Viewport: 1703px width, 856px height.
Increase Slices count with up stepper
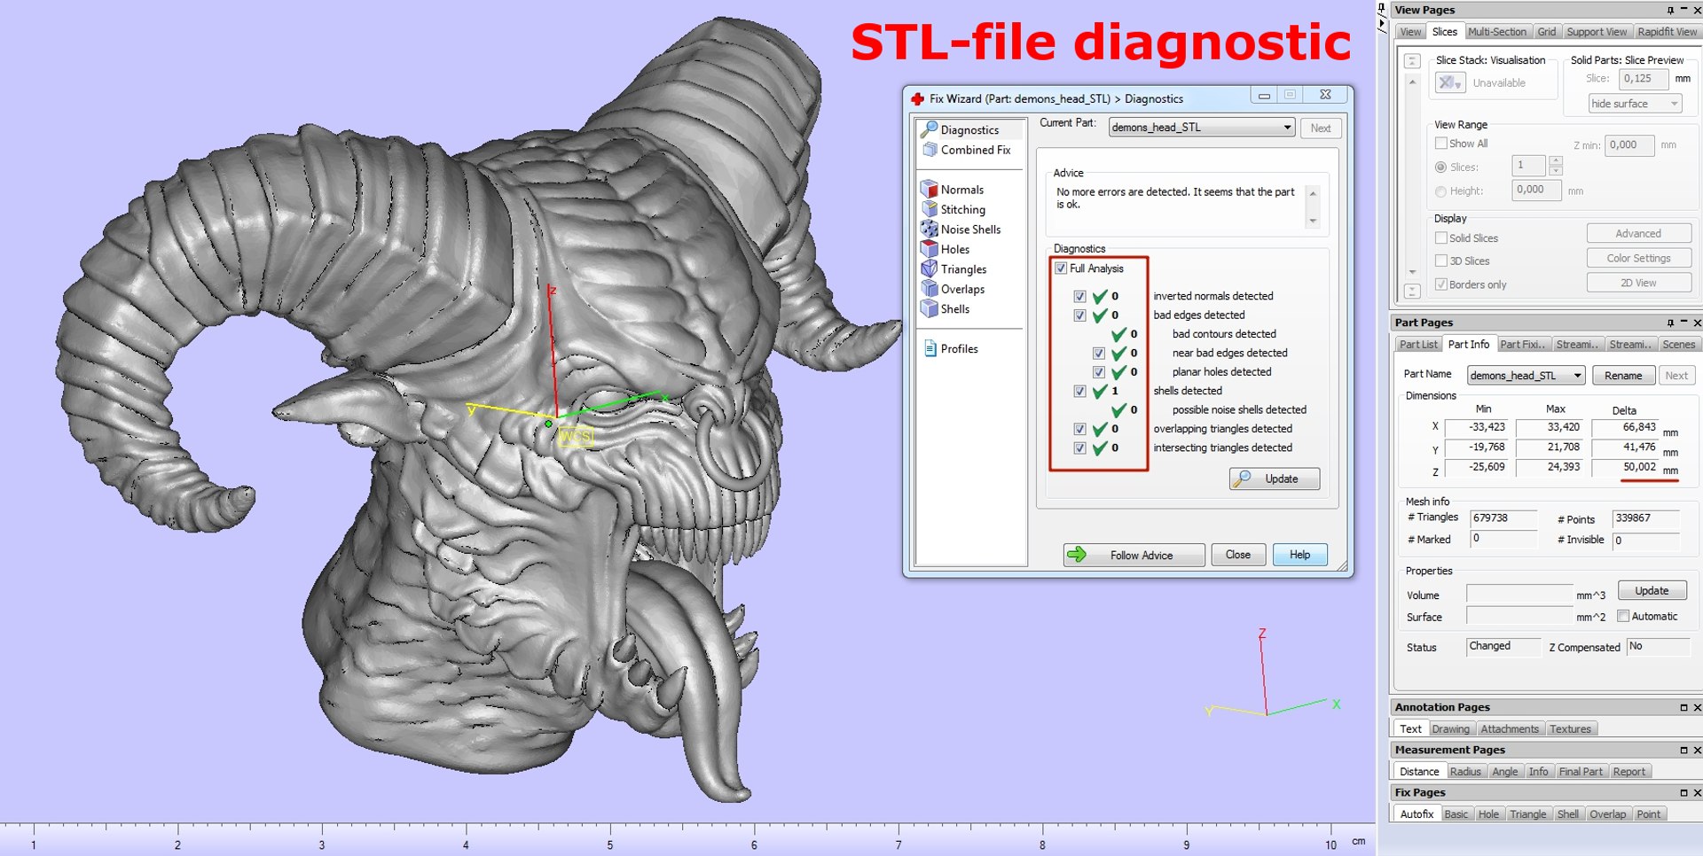pyautogui.click(x=1556, y=160)
